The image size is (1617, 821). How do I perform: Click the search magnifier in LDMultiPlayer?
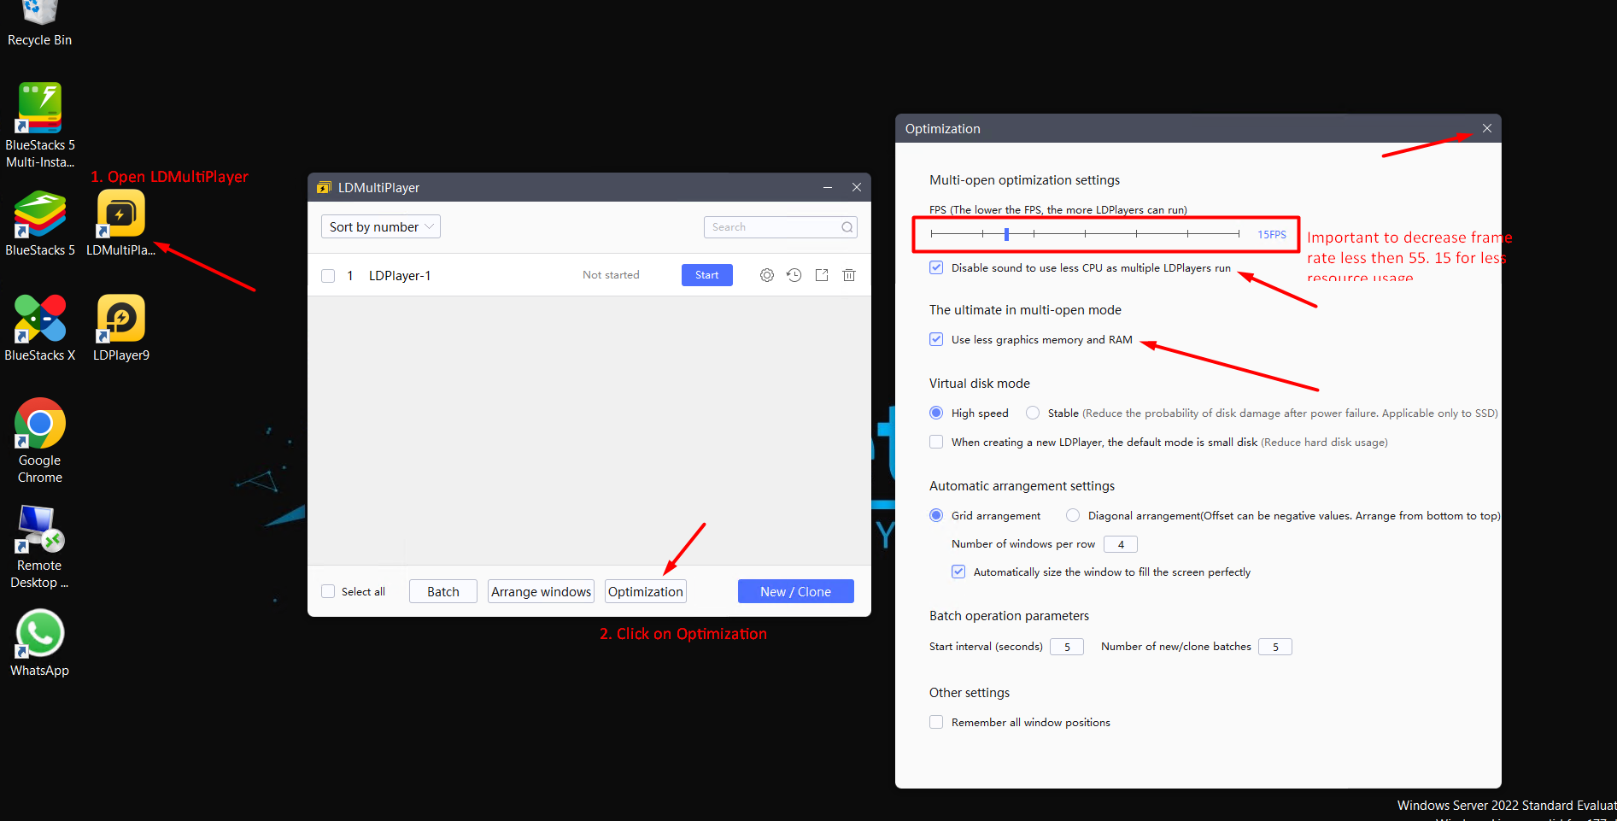point(847,227)
